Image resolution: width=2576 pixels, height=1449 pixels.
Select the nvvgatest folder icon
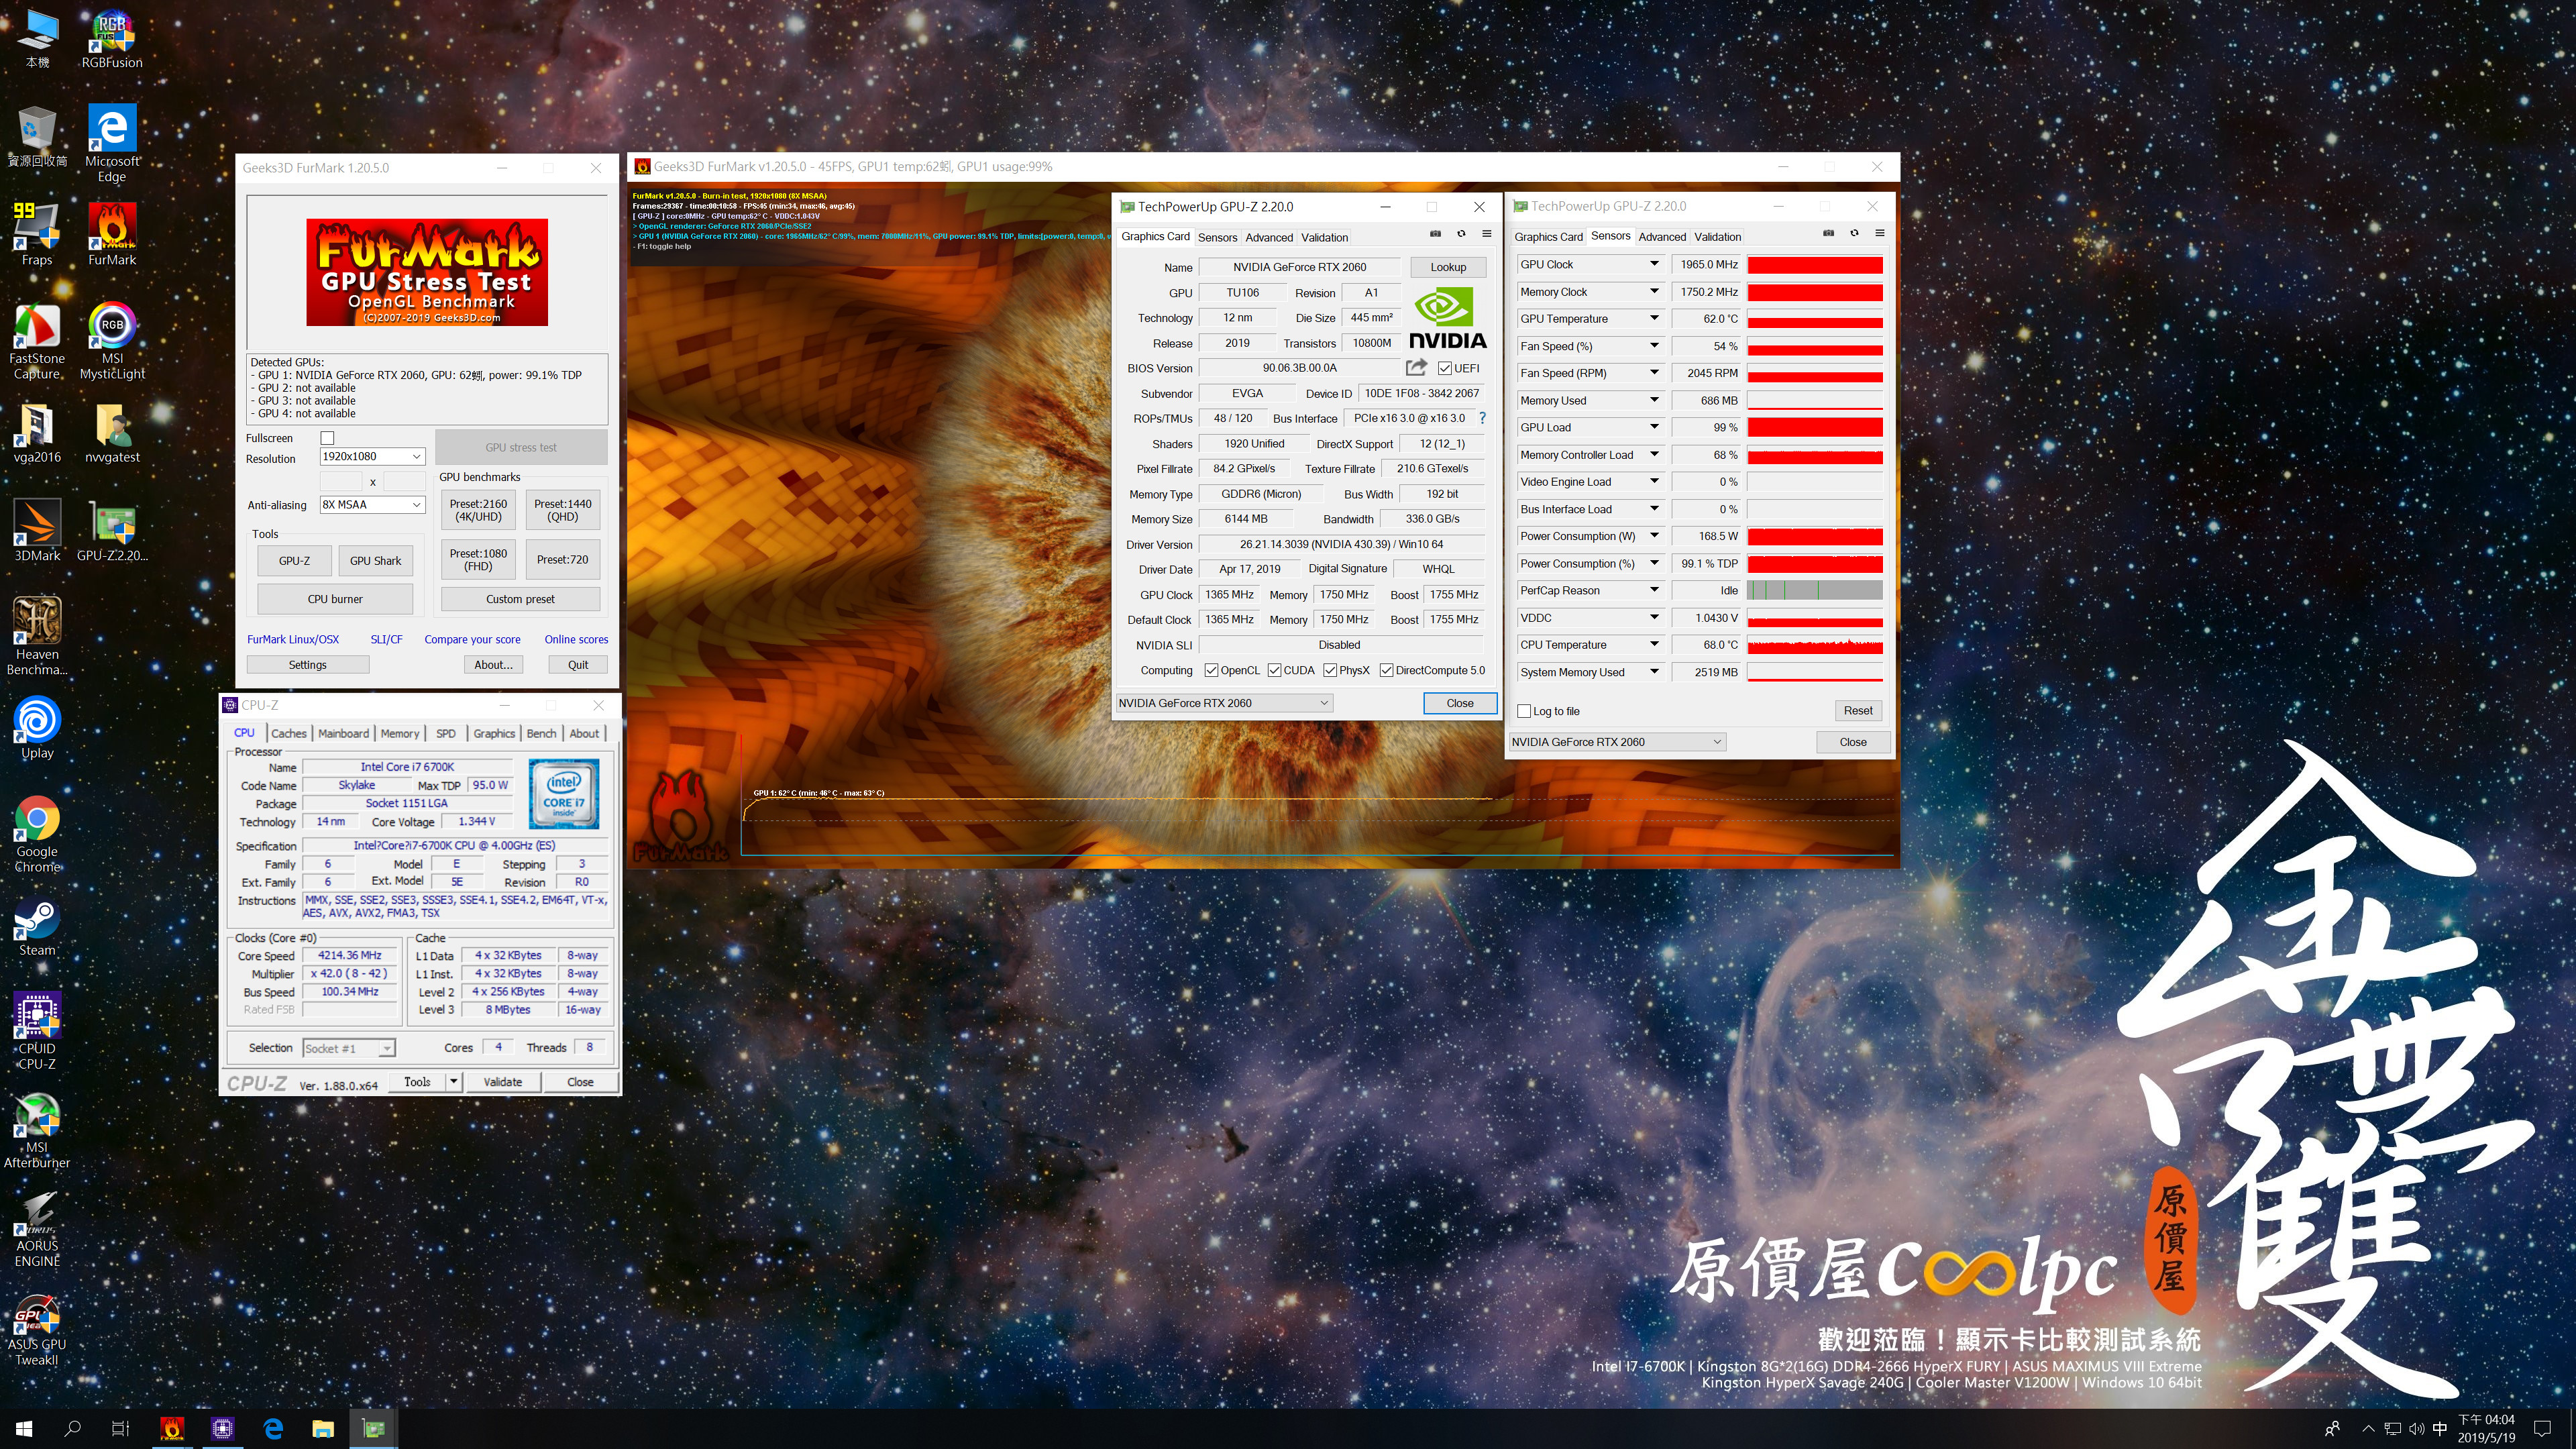[112, 432]
